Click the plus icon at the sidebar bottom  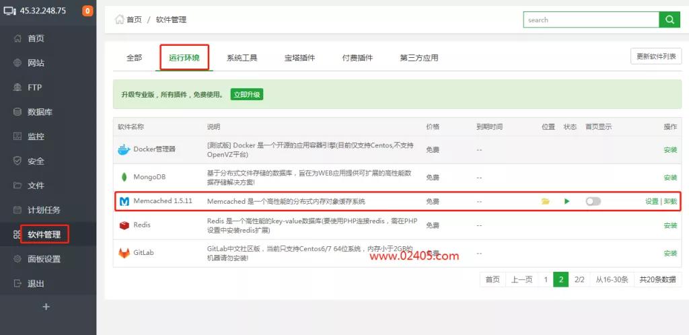tap(46, 307)
